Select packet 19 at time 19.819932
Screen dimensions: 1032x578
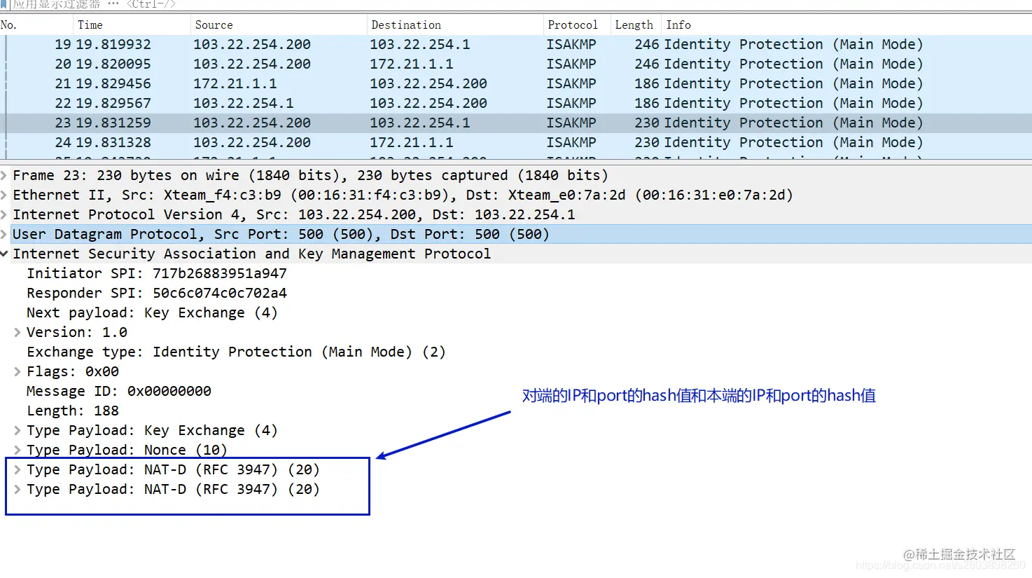click(516, 44)
